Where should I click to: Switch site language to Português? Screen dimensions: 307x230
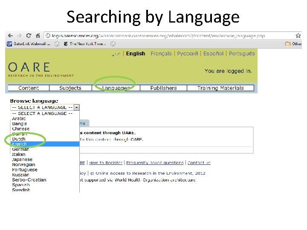point(242,54)
